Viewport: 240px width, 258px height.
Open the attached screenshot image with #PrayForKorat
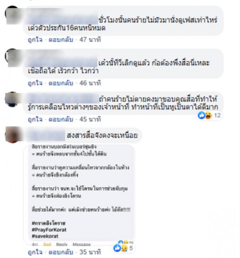click(79, 195)
